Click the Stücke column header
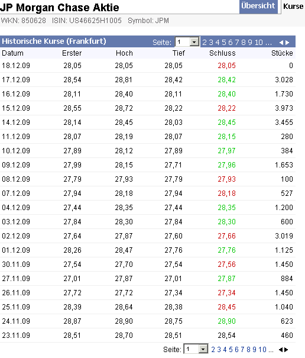 click(x=282, y=53)
